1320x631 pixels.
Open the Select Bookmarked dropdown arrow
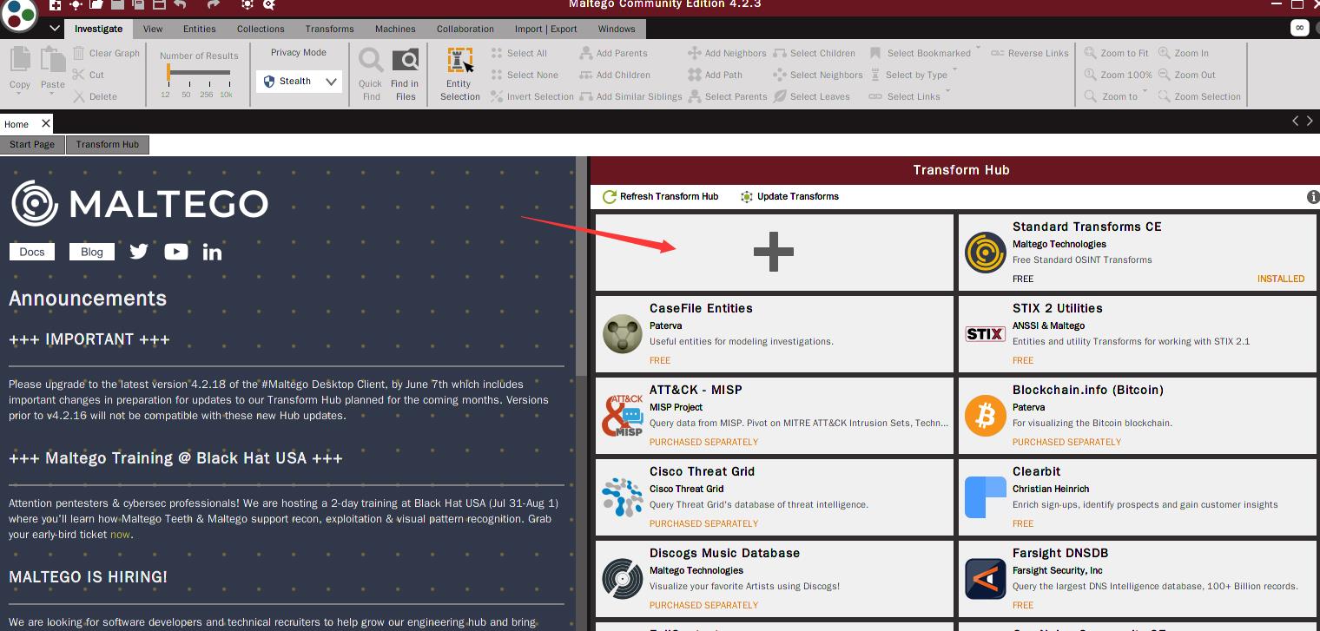979,48
